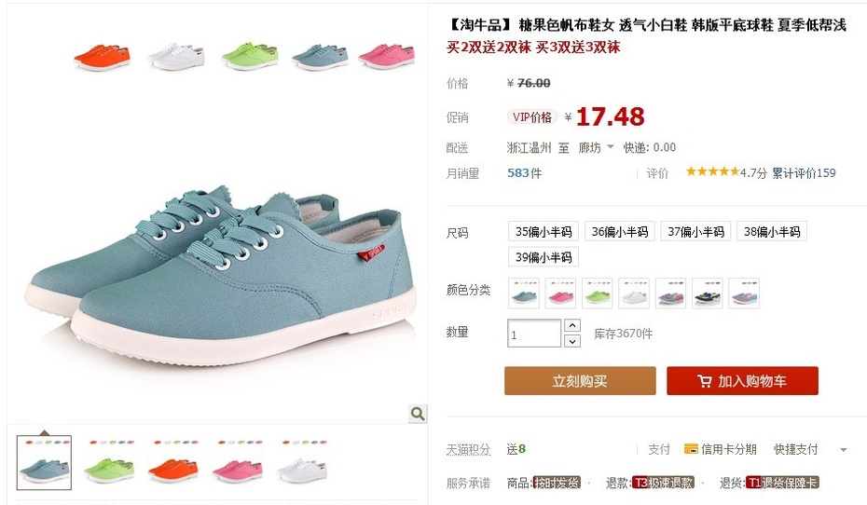Screen dimensions: 867x505
Task: Click the credit card icon beside 信用卡分期
Action: [x=691, y=449]
